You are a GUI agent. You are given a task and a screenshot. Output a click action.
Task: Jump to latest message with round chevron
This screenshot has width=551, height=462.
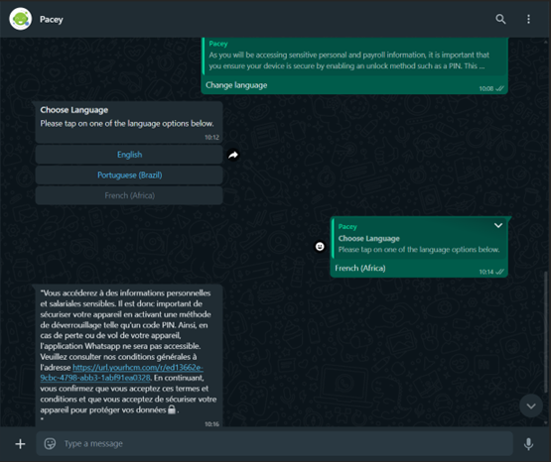coord(531,405)
